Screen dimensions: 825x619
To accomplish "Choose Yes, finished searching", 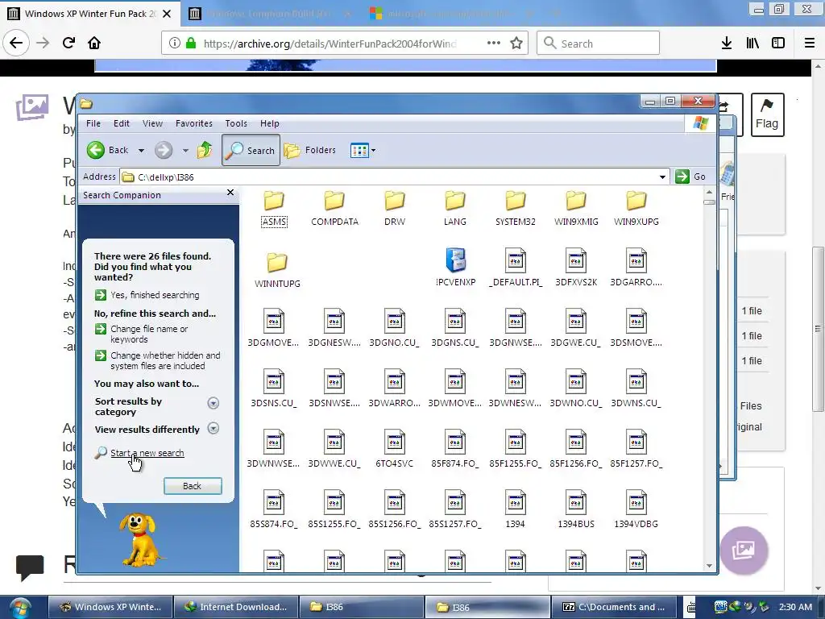I will [147, 295].
